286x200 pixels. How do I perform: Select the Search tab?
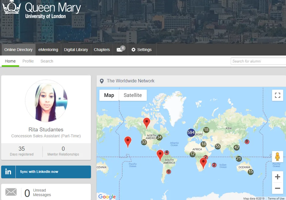coord(47,61)
